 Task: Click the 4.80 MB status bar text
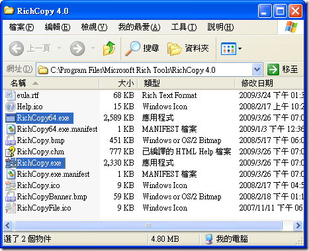[x=165, y=239]
